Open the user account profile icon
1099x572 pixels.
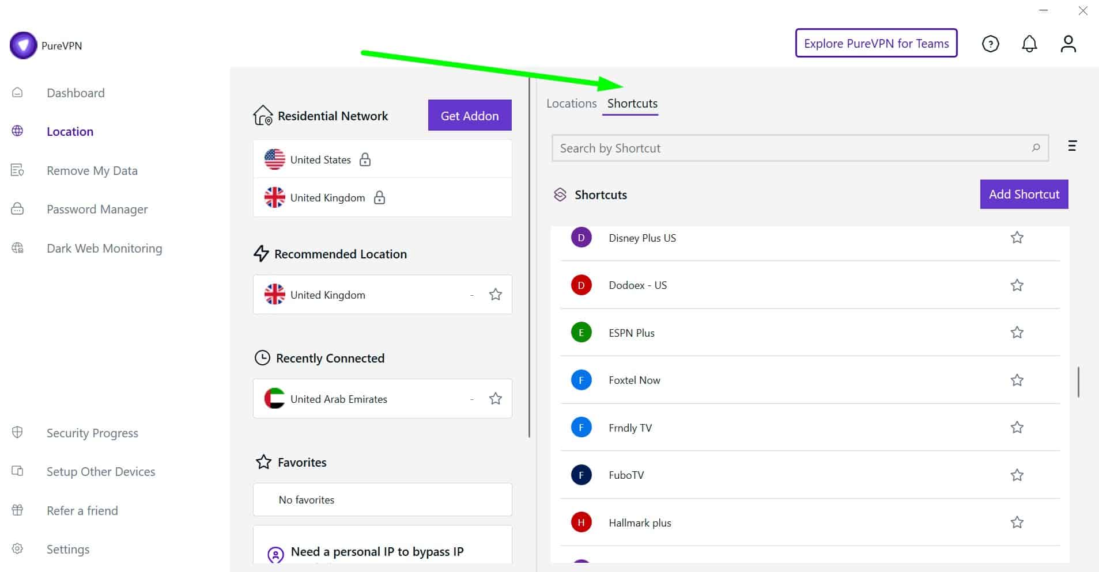point(1068,44)
